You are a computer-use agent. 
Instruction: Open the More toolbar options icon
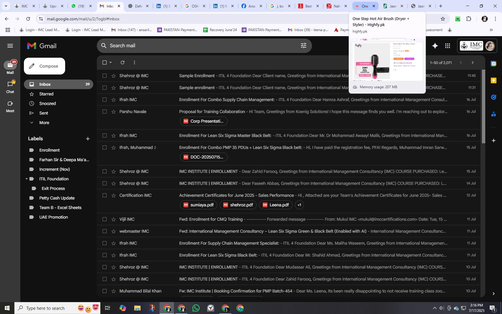134,63
